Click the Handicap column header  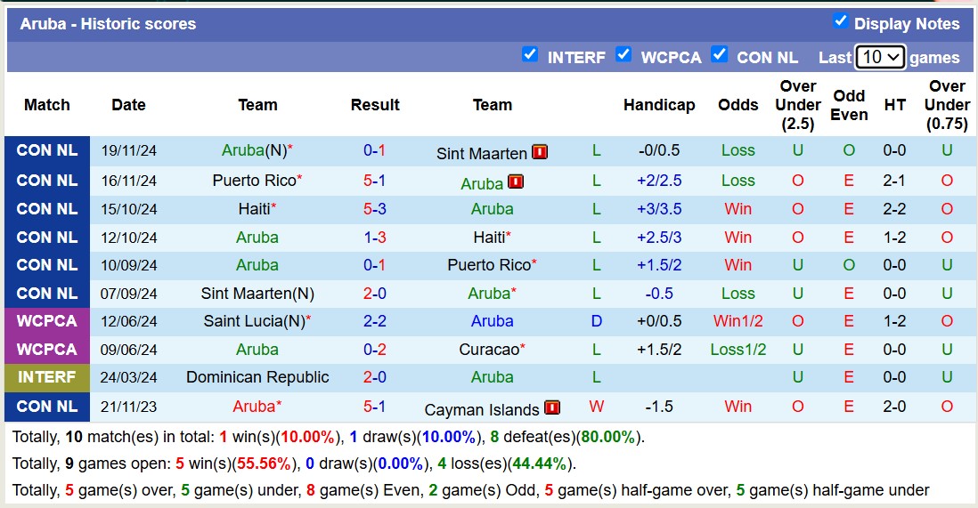[x=658, y=105]
